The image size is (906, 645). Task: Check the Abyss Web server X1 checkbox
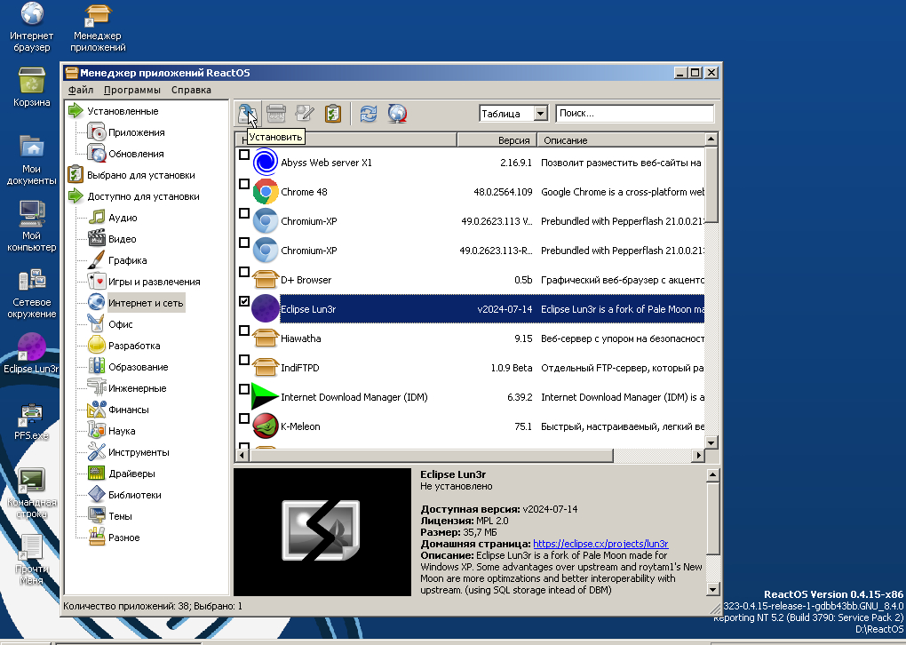[x=244, y=155]
